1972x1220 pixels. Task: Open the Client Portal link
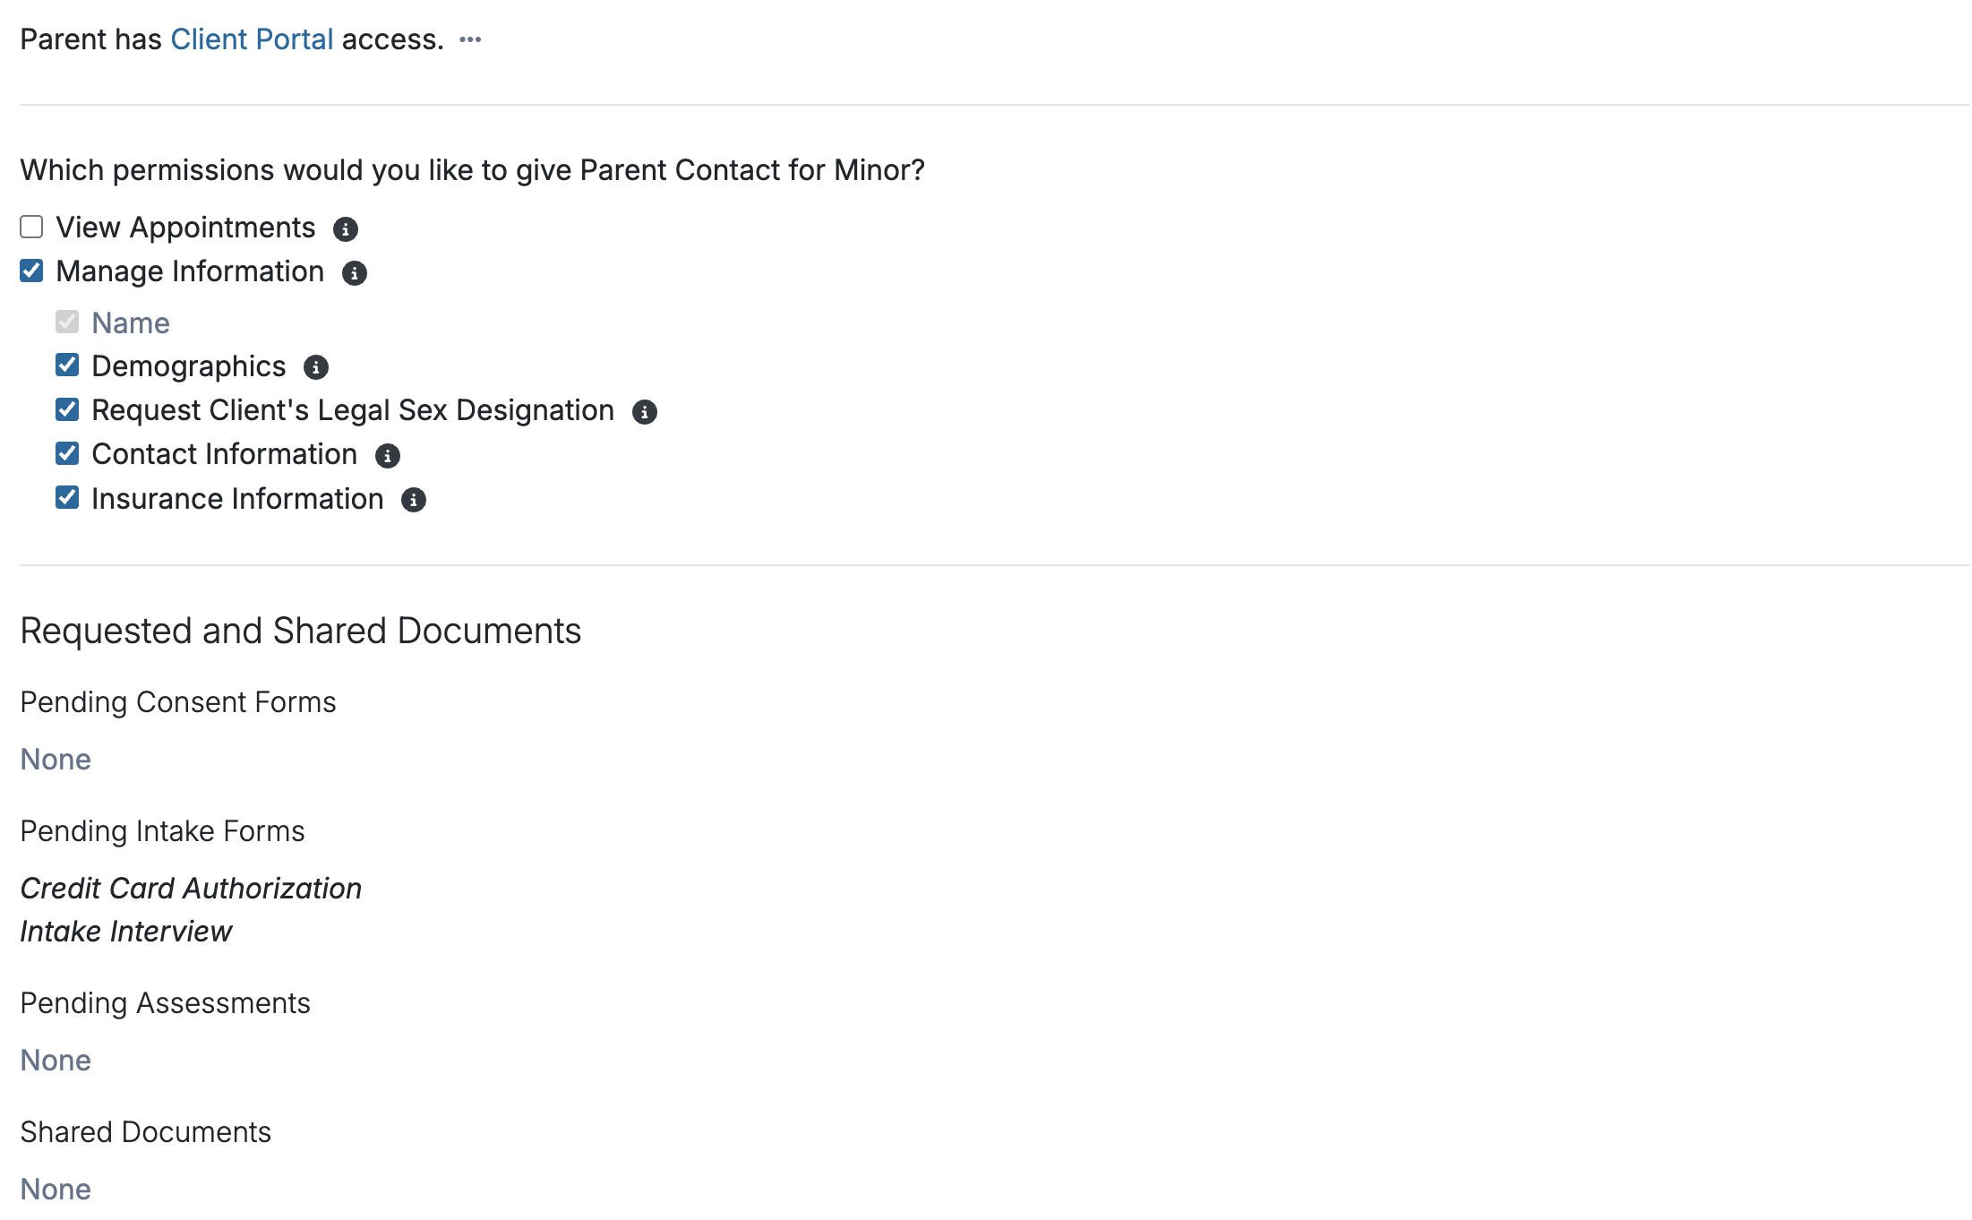coord(252,39)
